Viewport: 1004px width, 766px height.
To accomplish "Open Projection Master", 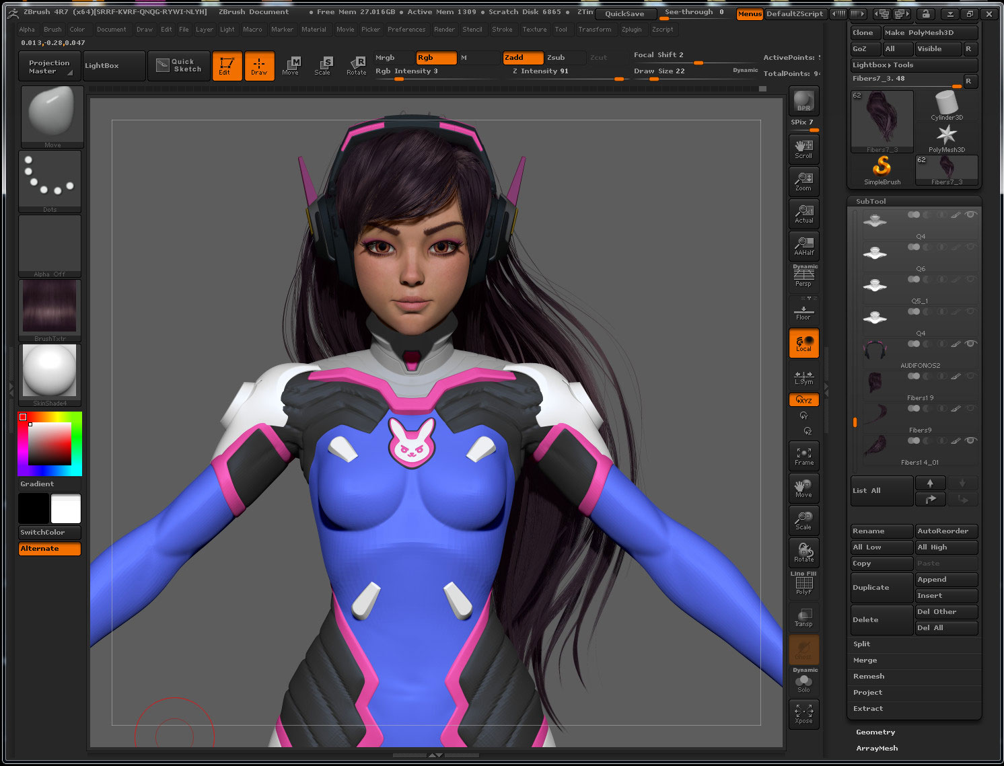I will 50,66.
